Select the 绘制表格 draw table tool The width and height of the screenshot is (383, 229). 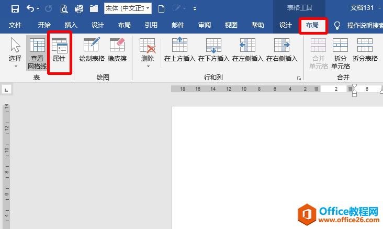(92, 51)
